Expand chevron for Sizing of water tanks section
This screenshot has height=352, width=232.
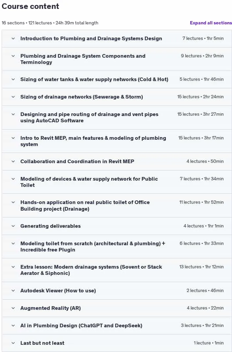coord(13,79)
